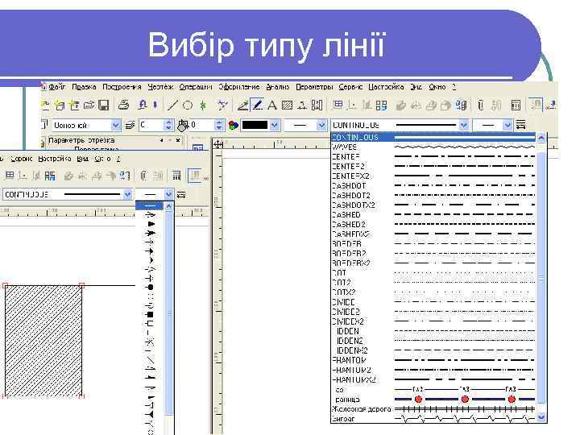Open the Файл menu
This screenshot has height=435, width=580.
coord(56,87)
